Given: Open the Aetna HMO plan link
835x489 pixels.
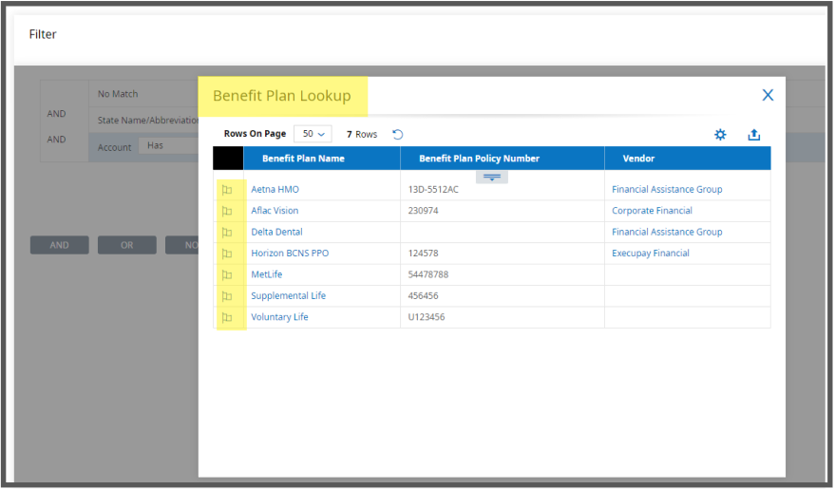Looking at the screenshot, I should pyautogui.click(x=275, y=189).
